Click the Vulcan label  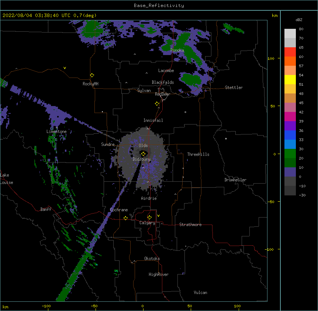200,293
